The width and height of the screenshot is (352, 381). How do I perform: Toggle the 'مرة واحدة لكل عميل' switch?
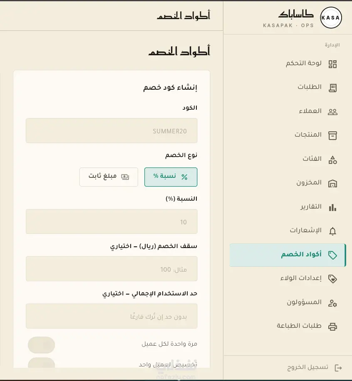(41, 345)
